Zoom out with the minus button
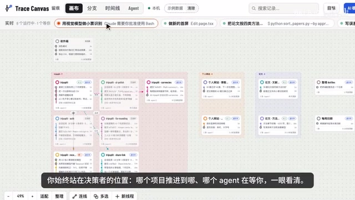The height and width of the screenshot is (200, 355). pyautogui.click(x=8, y=196)
